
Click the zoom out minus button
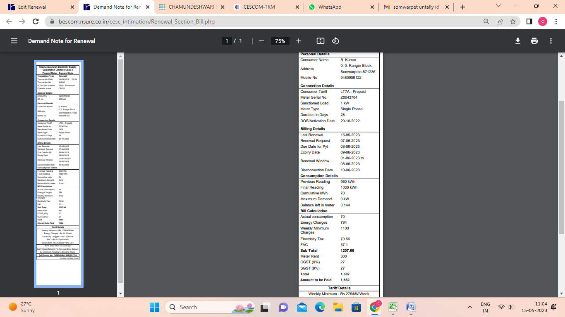pyautogui.click(x=261, y=41)
